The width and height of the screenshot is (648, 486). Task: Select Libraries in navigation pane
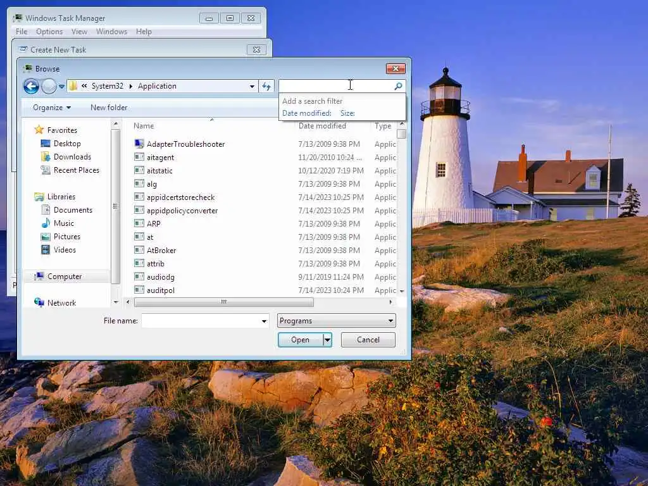click(x=61, y=197)
